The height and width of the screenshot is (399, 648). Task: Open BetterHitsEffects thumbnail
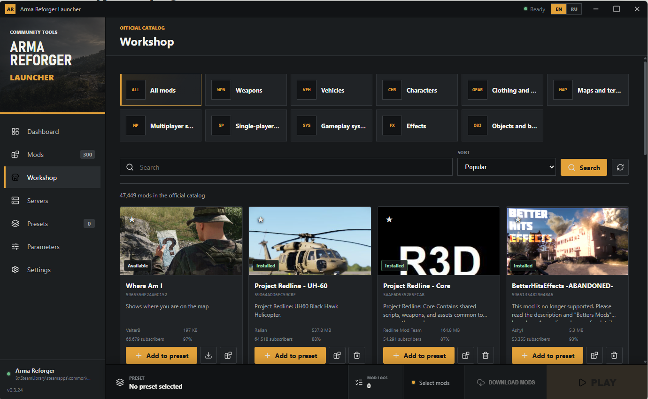click(567, 241)
